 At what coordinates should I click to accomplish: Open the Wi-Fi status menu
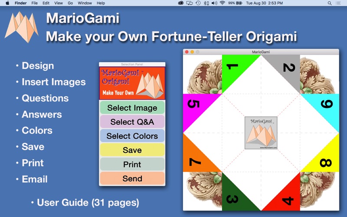pyautogui.click(x=223, y=3)
